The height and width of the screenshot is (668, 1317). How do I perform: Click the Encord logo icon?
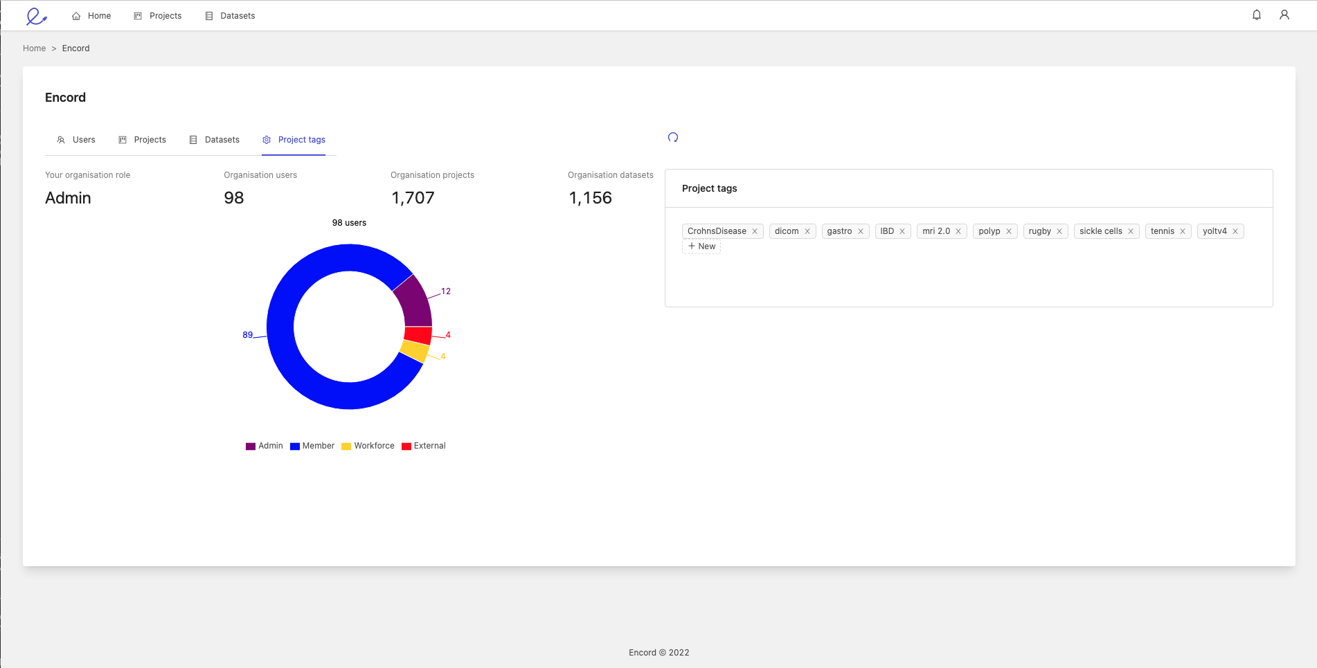point(36,16)
